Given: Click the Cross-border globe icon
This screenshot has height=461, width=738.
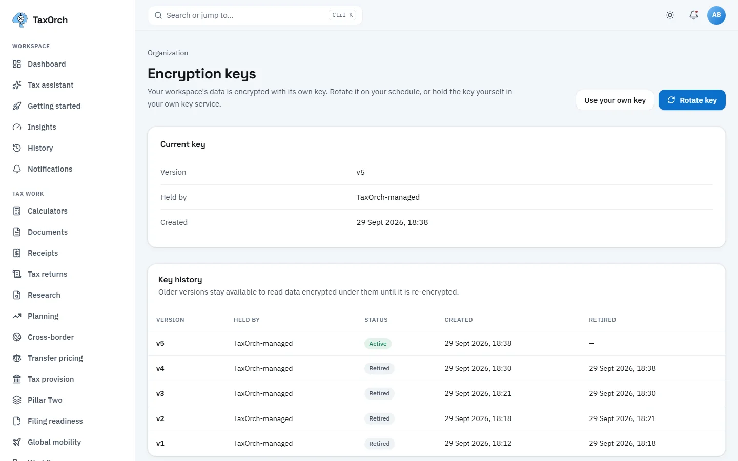Looking at the screenshot, I should click(x=17, y=337).
